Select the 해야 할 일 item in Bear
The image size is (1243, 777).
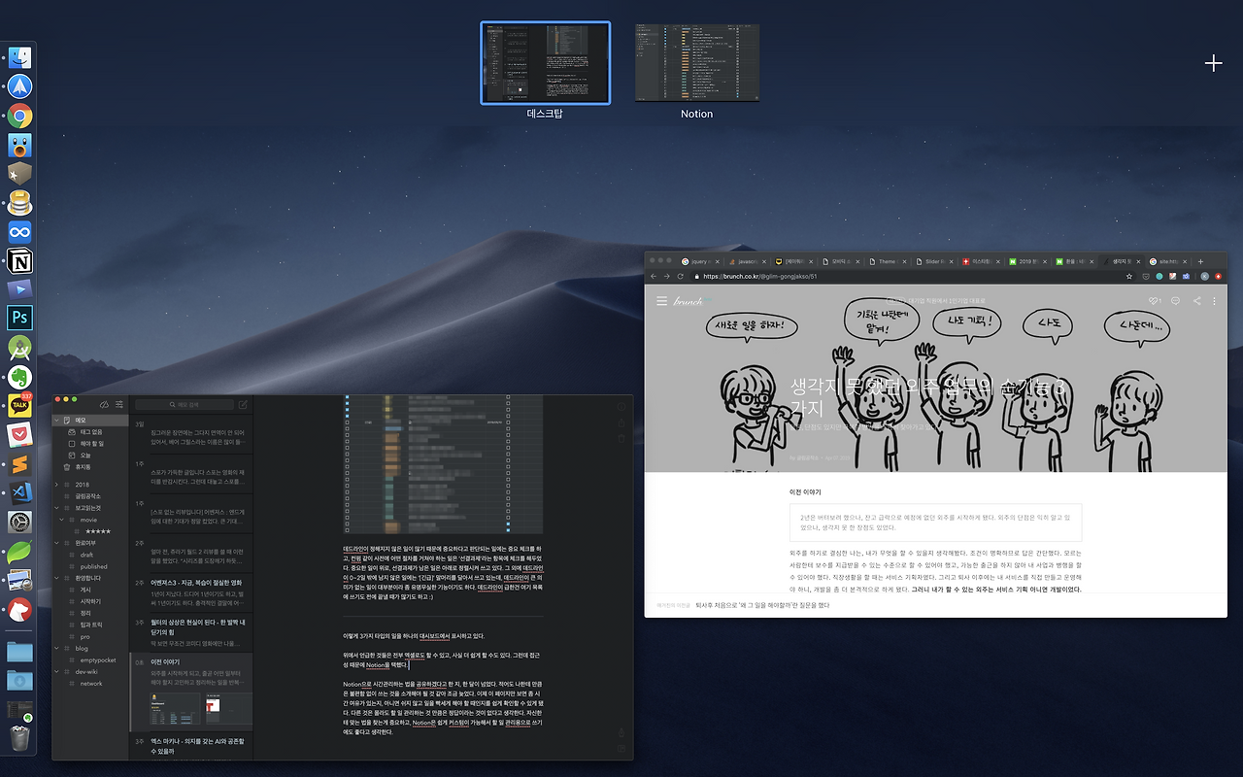89,444
